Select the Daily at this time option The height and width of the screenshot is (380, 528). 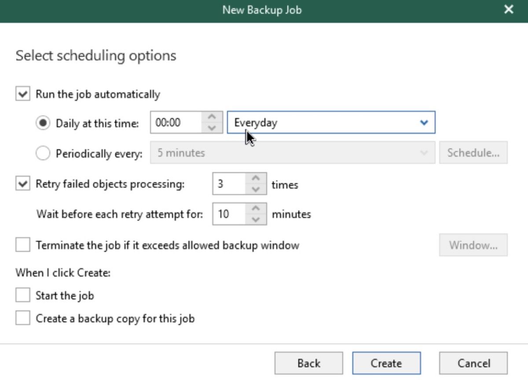(x=43, y=123)
